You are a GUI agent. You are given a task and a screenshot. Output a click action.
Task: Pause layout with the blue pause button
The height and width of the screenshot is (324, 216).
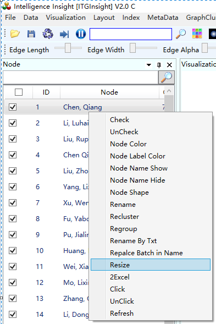[81, 34]
